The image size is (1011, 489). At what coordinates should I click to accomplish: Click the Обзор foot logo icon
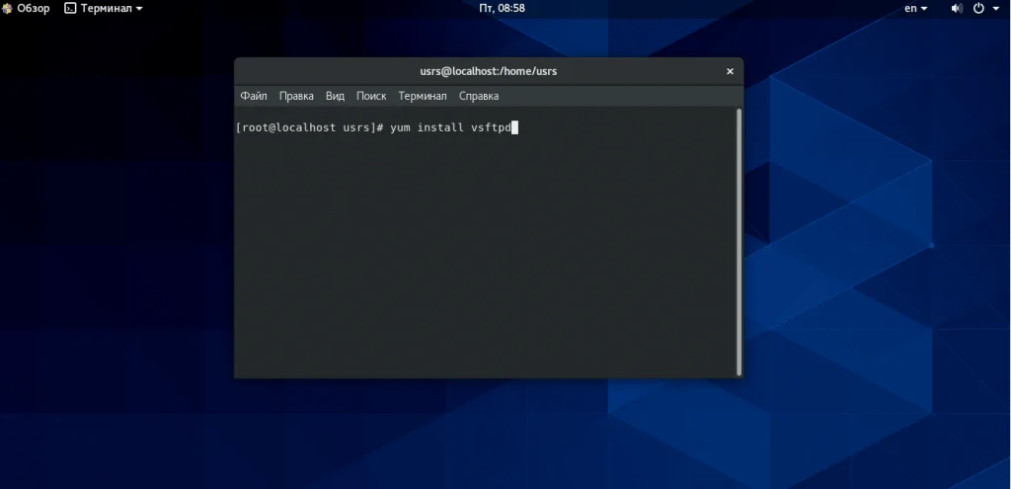[x=7, y=8]
